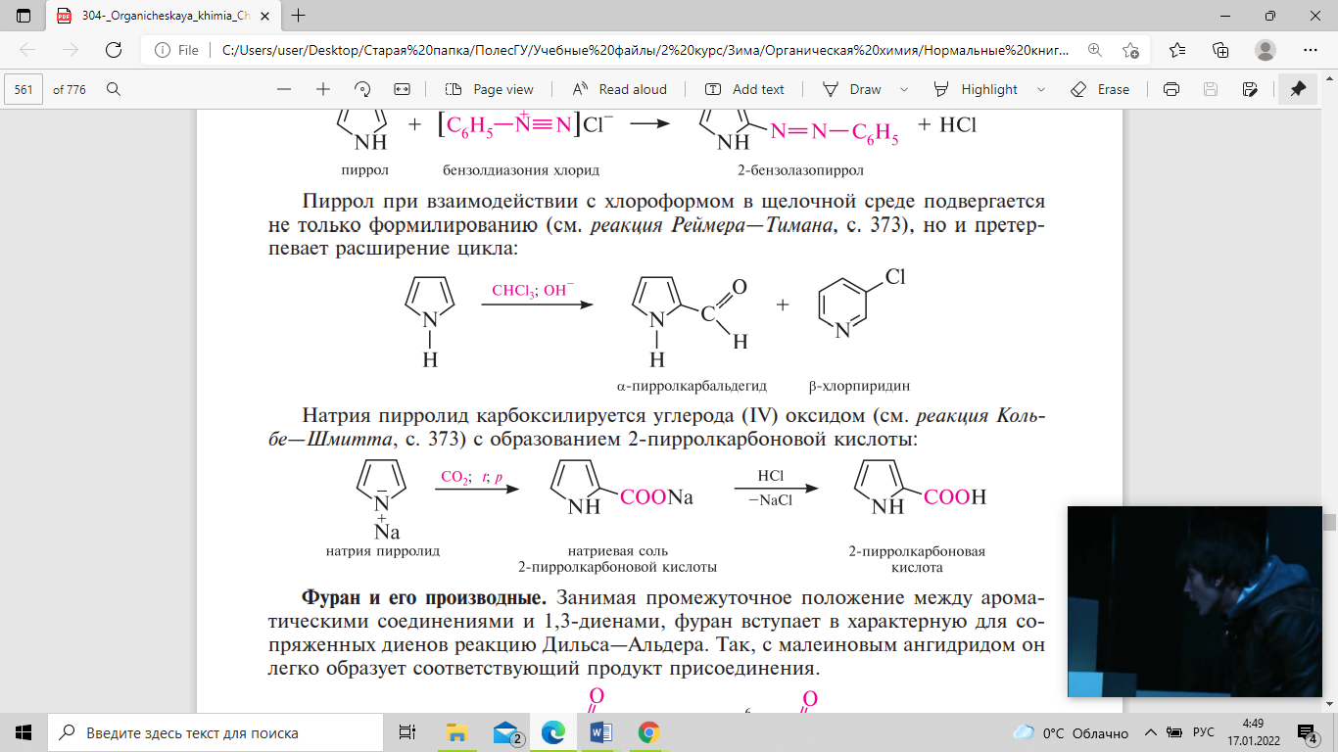The height and width of the screenshot is (752, 1338).
Task: Open a new browser tab
Action: pyautogui.click(x=299, y=16)
